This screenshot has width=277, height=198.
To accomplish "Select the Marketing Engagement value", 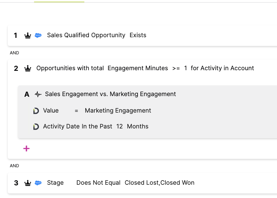I will pyautogui.click(x=118, y=111).
